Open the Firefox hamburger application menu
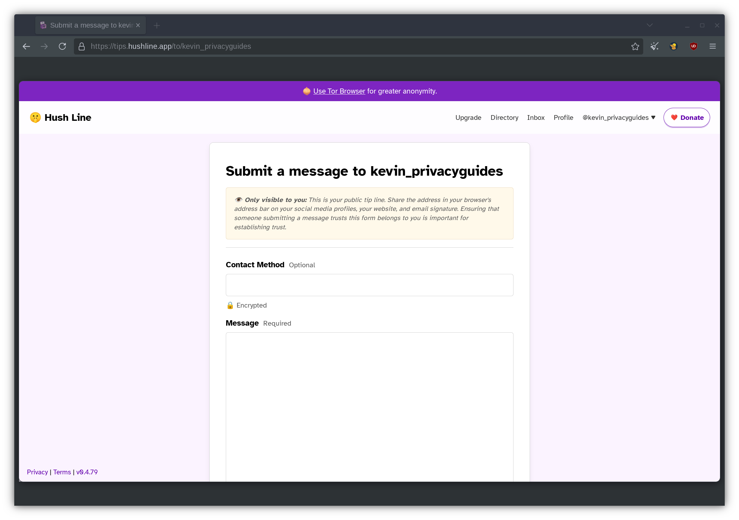739x520 pixels. 712,46
